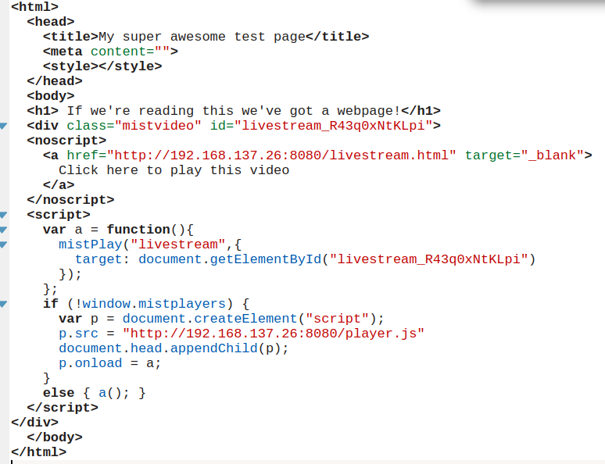Click the document.head.appendChild(p) line

(174, 348)
